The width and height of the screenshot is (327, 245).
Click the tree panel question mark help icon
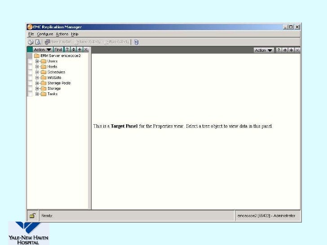[x=67, y=49]
